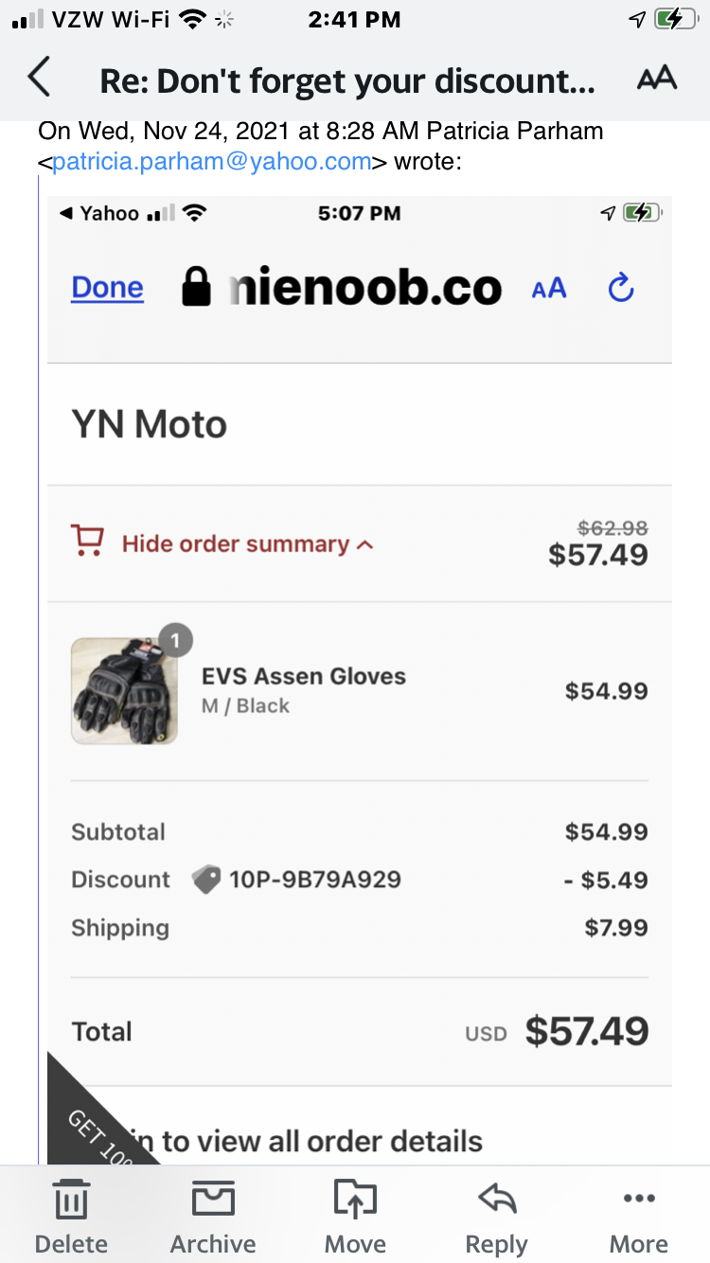This screenshot has width=710, height=1263.
Task: Tap the discount tag icon
Action: pyautogui.click(x=205, y=880)
